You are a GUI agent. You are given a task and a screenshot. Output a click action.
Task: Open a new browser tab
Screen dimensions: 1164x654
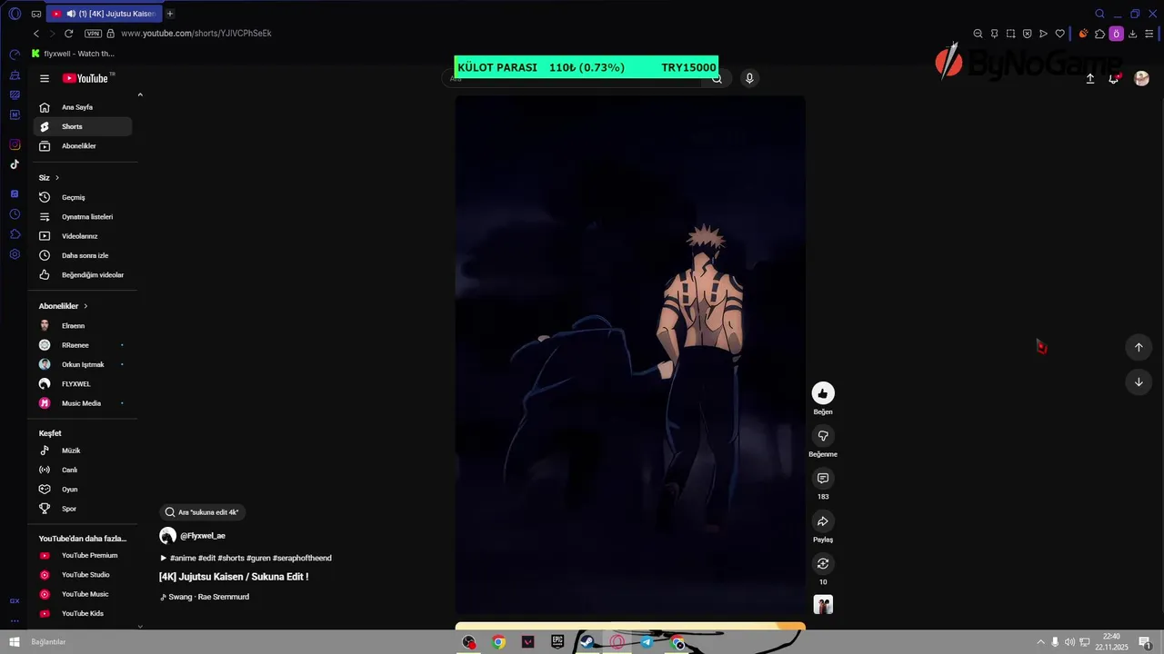pos(170,14)
